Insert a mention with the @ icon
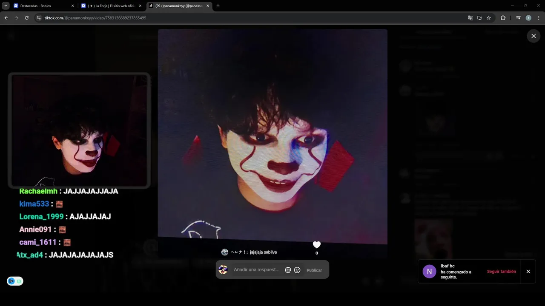Image resolution: width=545 pixels, height=306 pixels. point(288,270)
